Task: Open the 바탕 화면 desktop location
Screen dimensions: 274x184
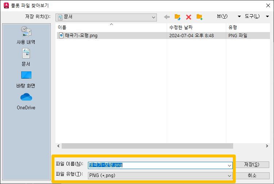Action: coord(26,79)
